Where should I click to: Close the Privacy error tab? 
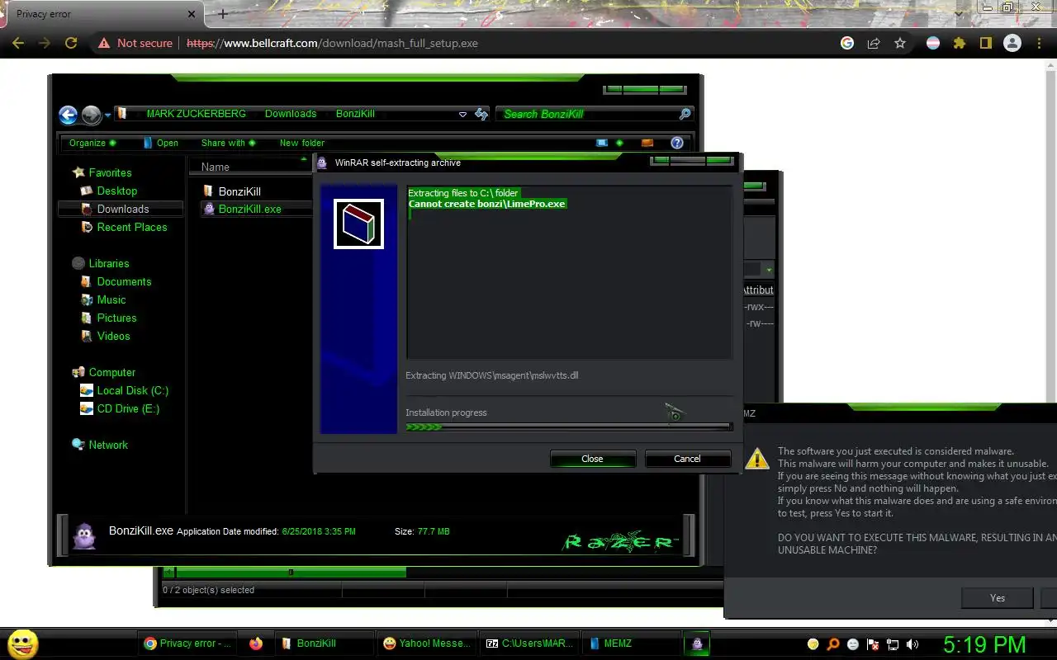192,14
